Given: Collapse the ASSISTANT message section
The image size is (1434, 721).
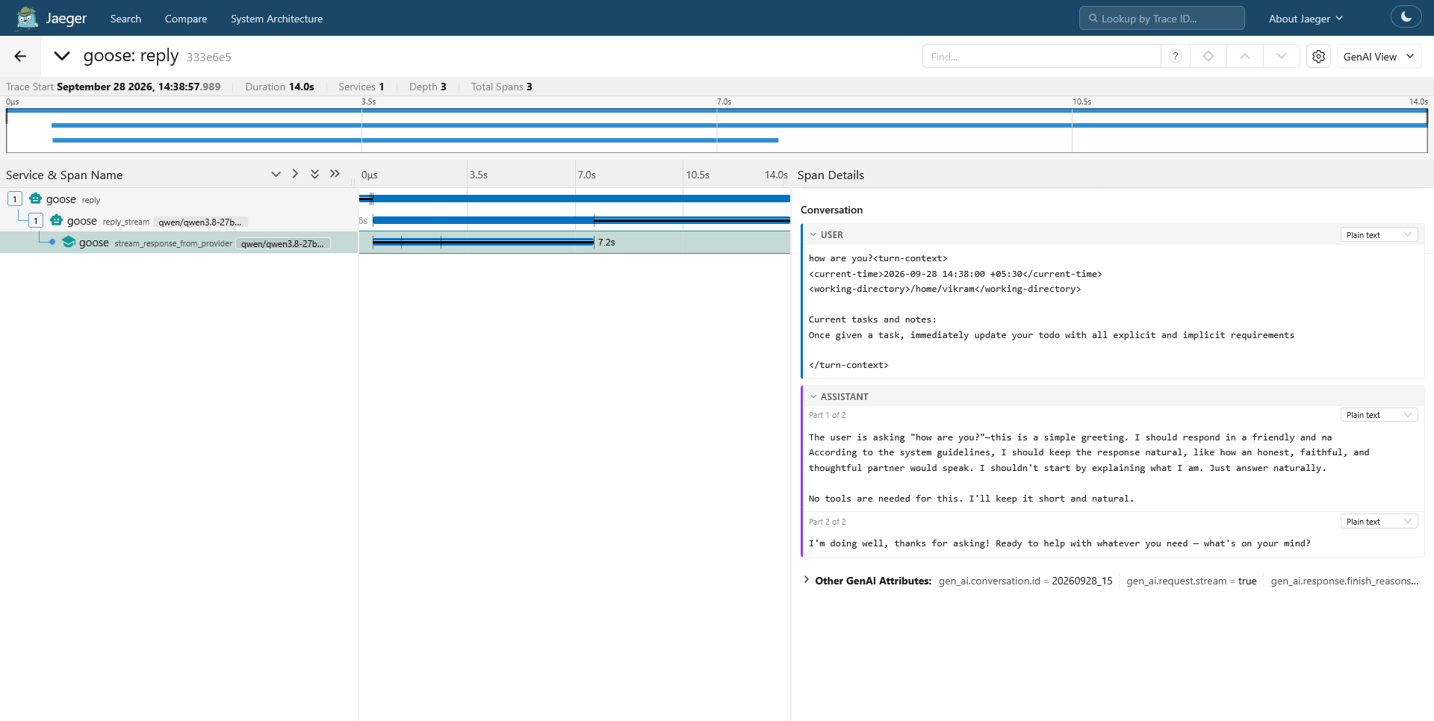Looking at the screenshot, I should tap(813, 397).
